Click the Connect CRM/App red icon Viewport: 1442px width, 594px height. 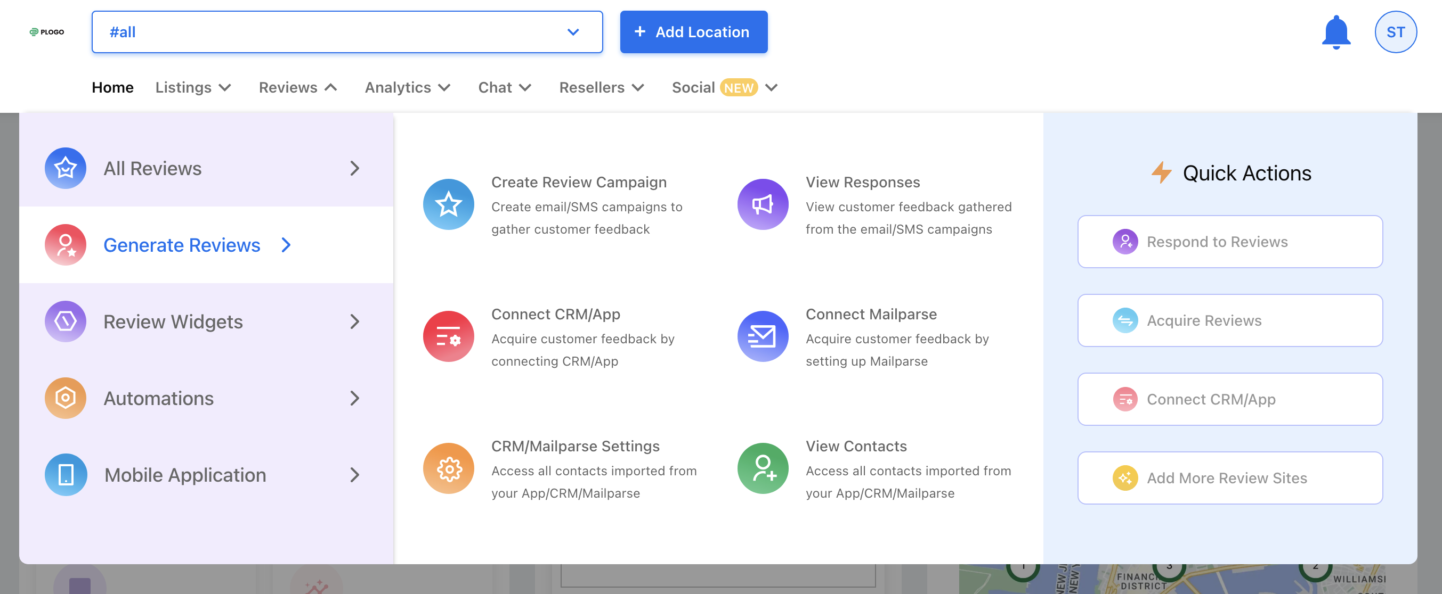[448, 336]
